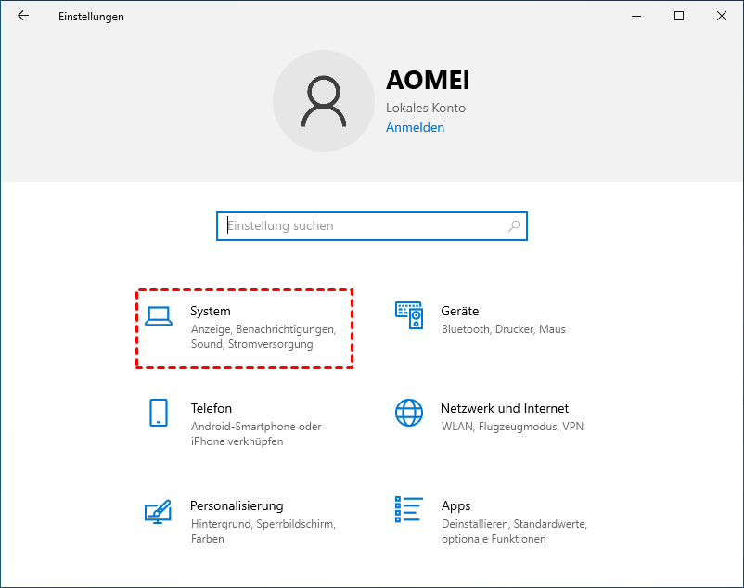Open the Anmelden sign-in link
The image size is (744, 588).
point(415,128)
